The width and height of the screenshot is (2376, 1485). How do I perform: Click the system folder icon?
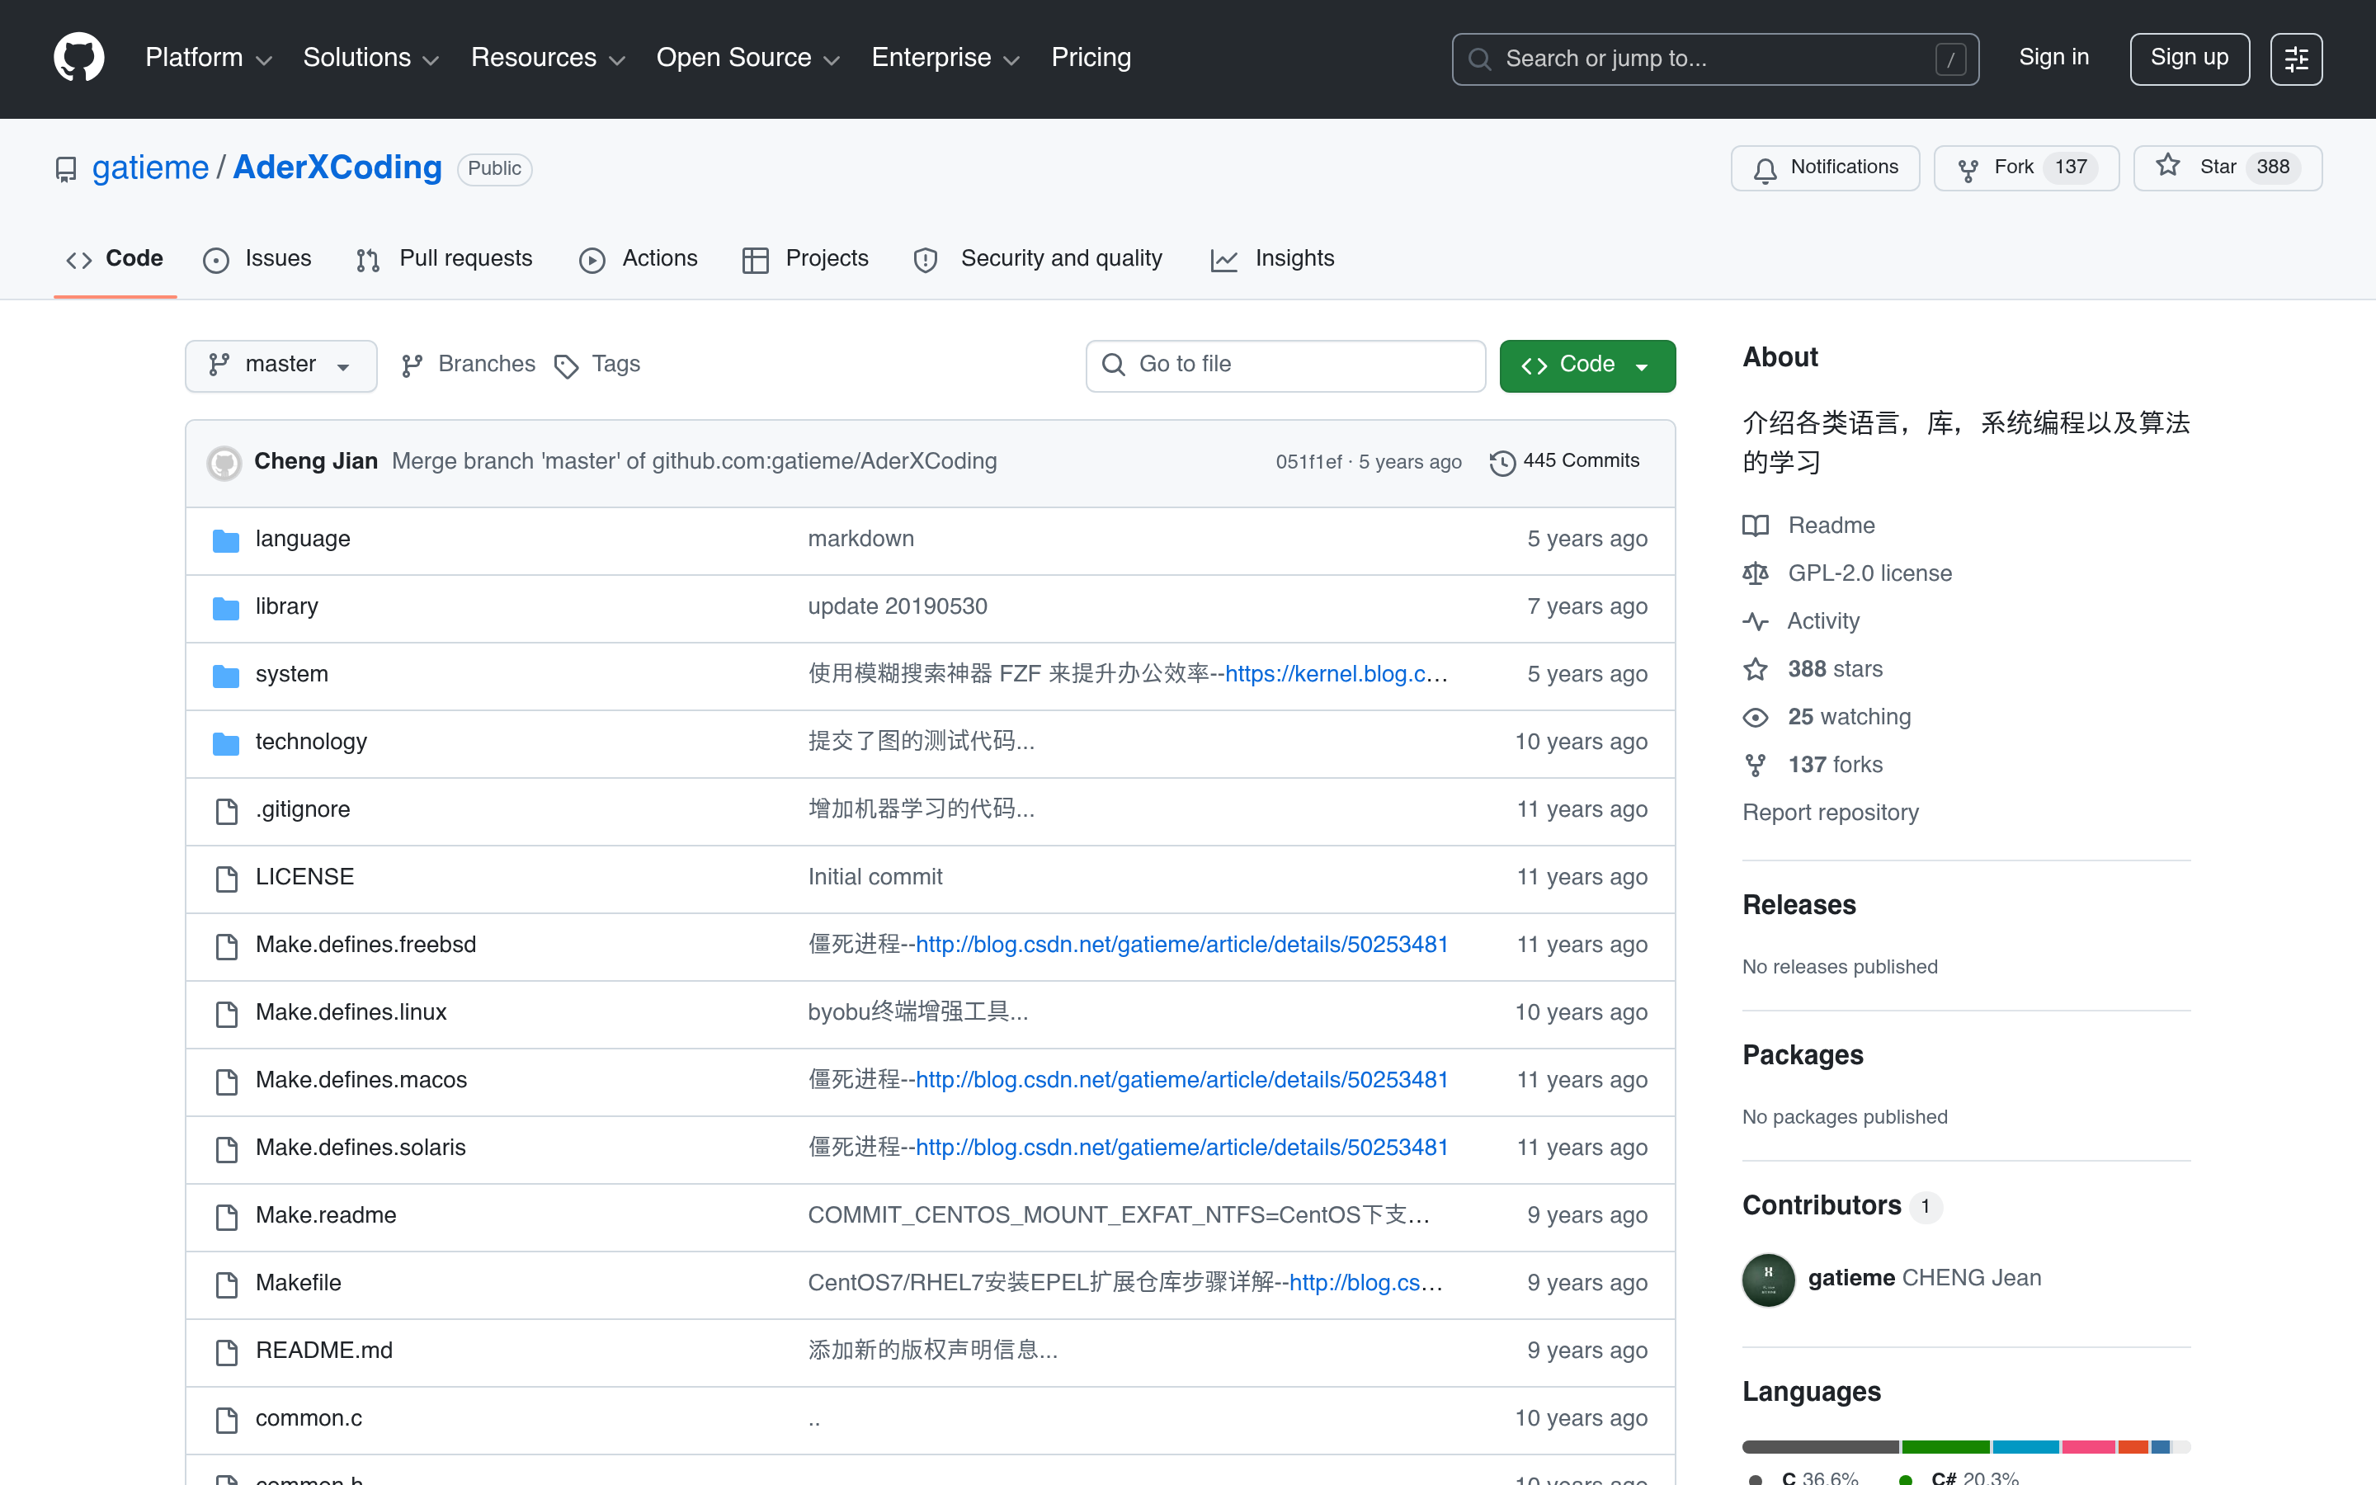click(226, 675)
